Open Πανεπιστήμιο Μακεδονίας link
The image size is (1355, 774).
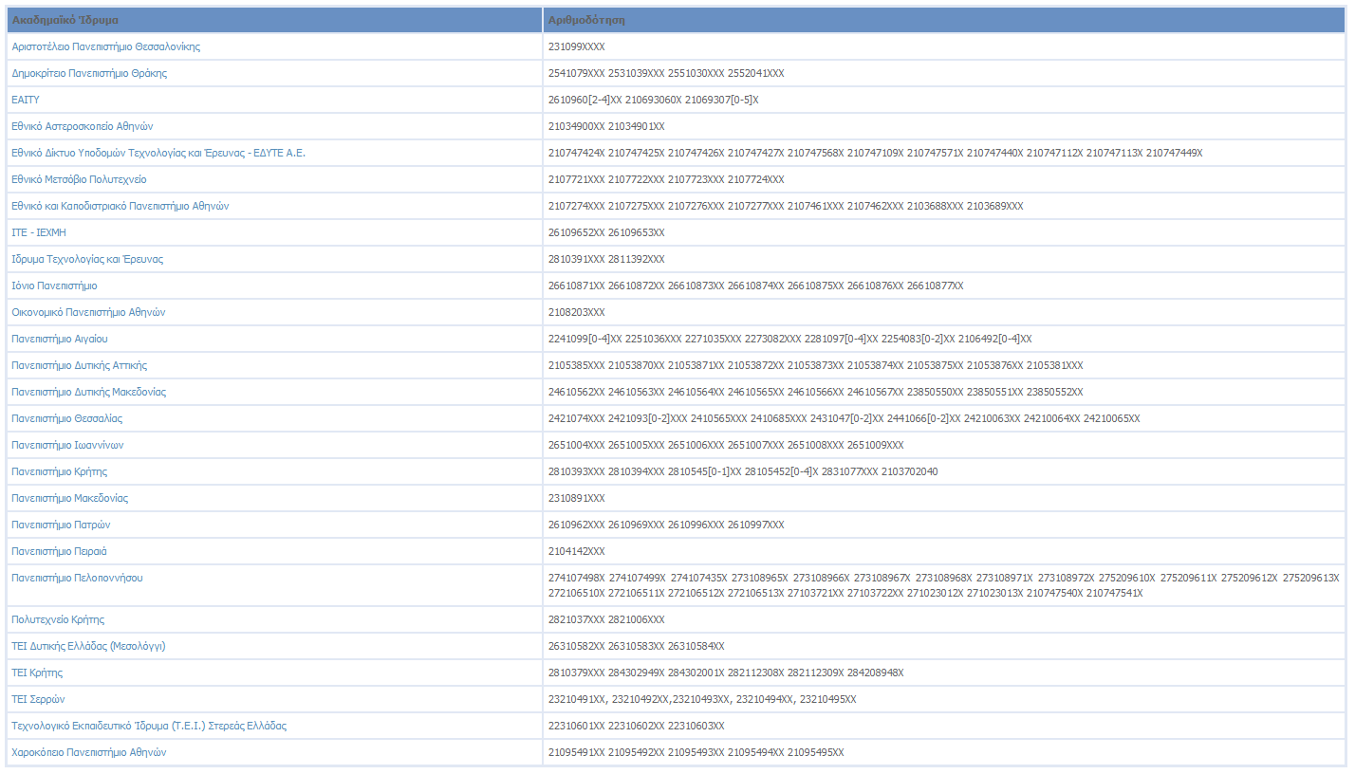[70, 498]
